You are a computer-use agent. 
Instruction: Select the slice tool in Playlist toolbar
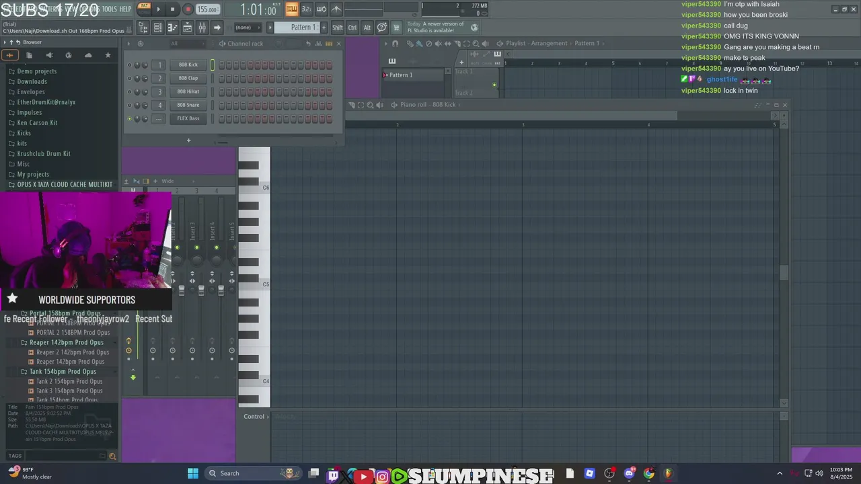457,44
